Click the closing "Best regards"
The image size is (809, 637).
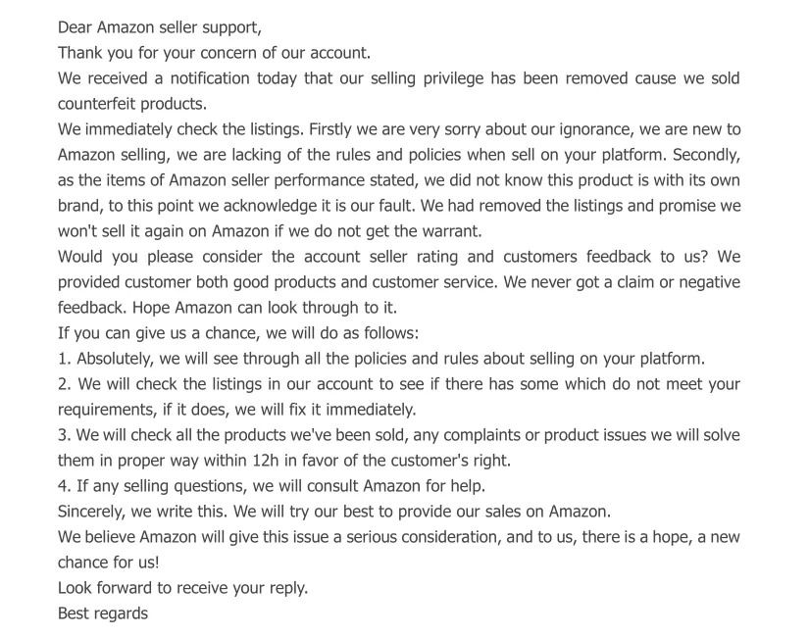(x=103, y=613)
